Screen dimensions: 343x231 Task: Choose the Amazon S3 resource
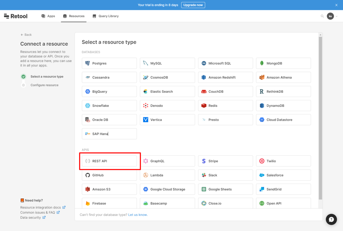(x=109, y=189)
